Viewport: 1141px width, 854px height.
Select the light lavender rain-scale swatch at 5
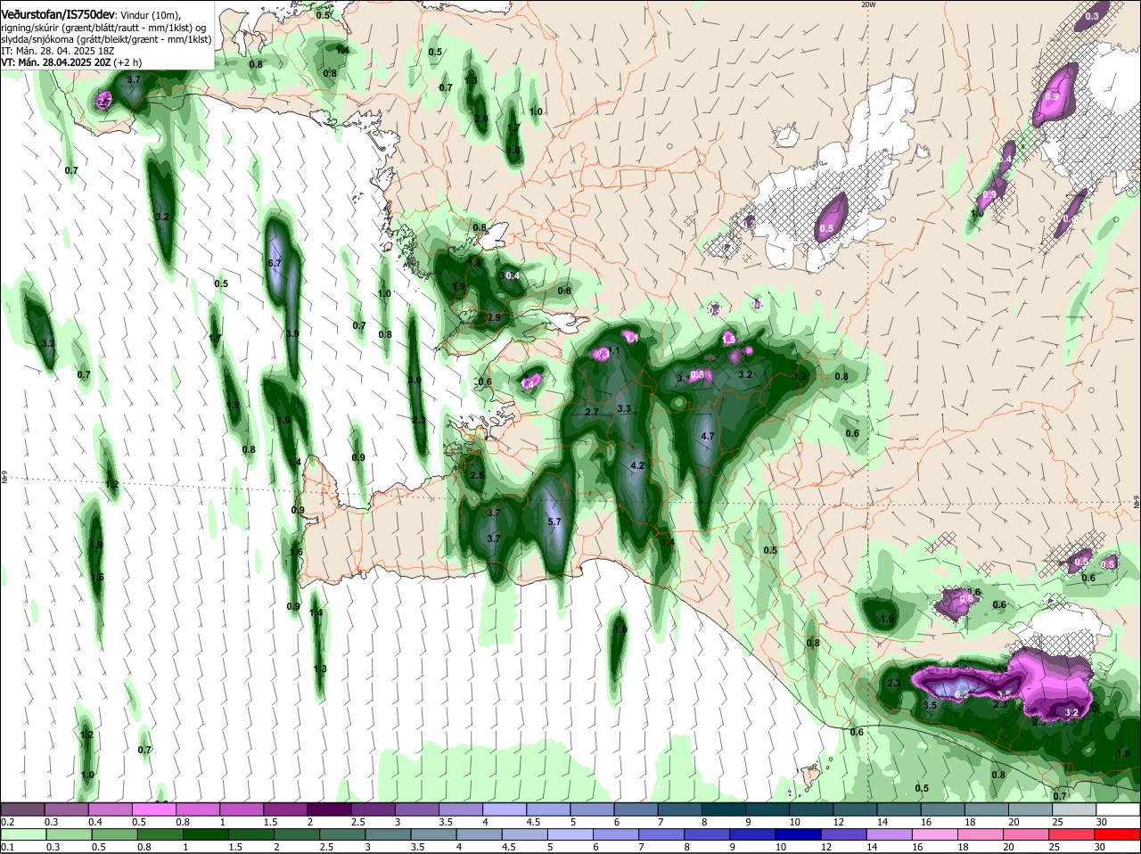pos(571,834)
